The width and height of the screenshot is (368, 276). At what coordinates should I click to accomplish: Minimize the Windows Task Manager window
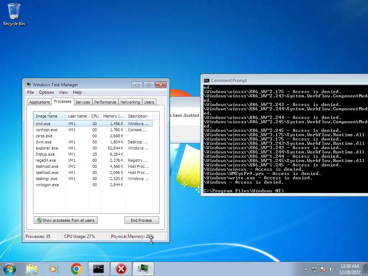click(137, 85)
